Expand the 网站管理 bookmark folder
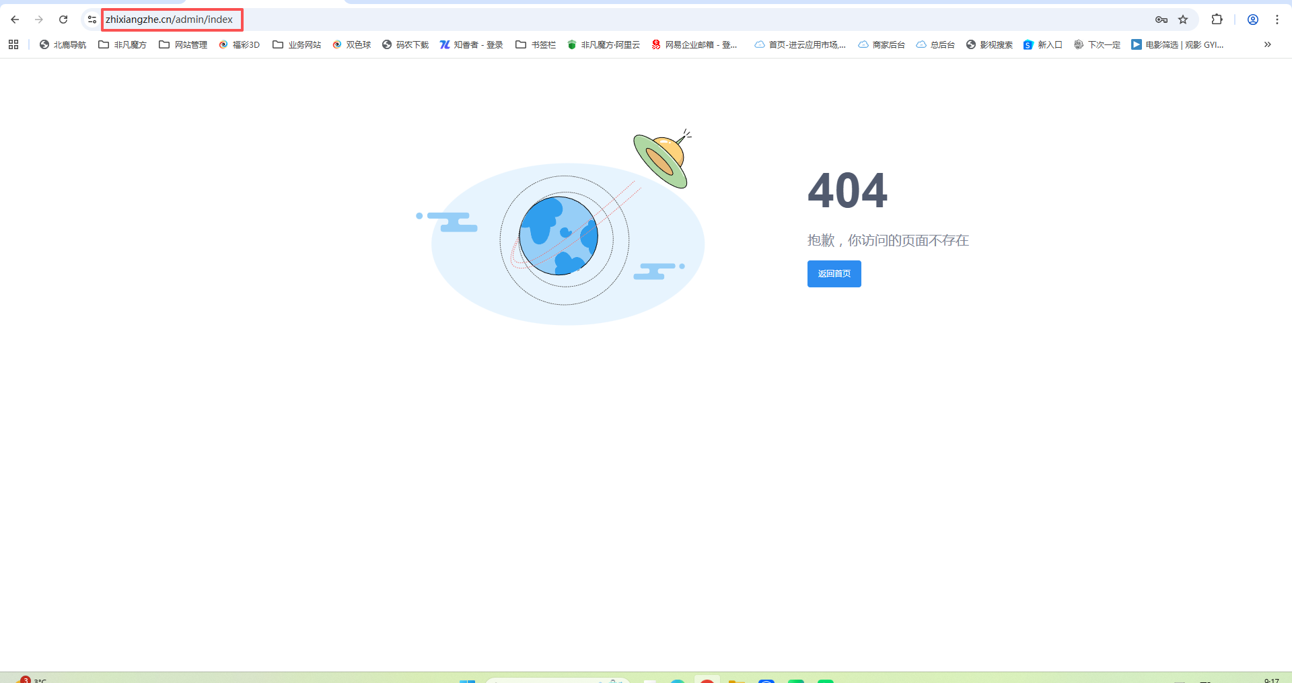The height and width of the screenshot is (683, 1292). tap(183, 44)
